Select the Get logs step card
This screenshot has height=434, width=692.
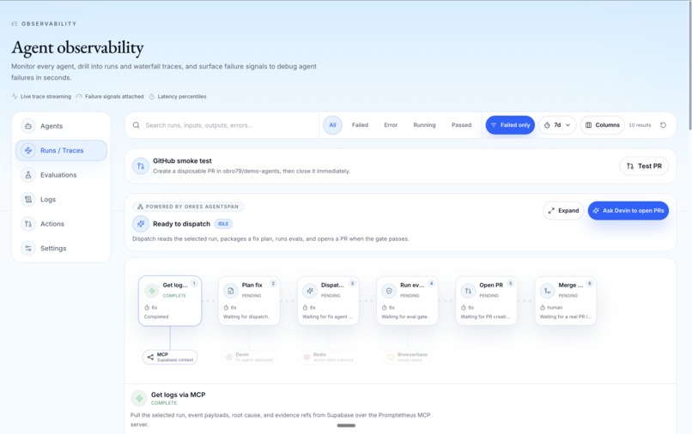point(170,301)
